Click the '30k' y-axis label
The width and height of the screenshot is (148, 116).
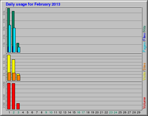[x=4, y=29]
